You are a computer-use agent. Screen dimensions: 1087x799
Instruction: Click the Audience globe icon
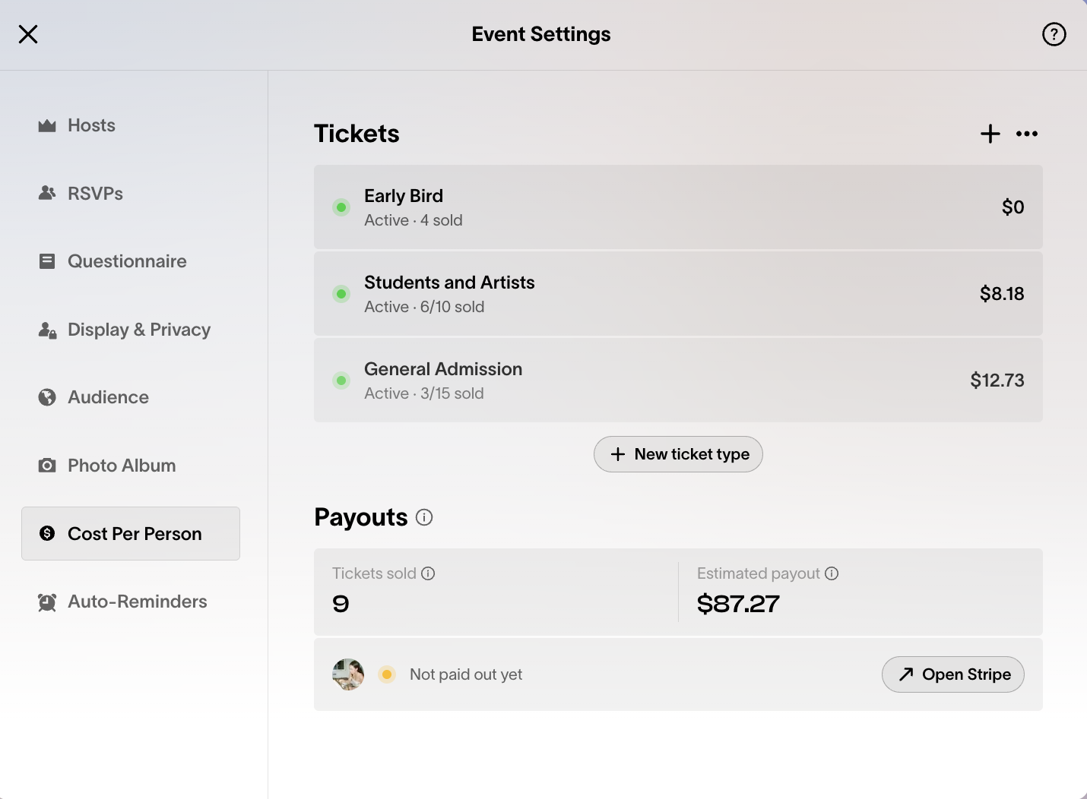pos(47,397)
